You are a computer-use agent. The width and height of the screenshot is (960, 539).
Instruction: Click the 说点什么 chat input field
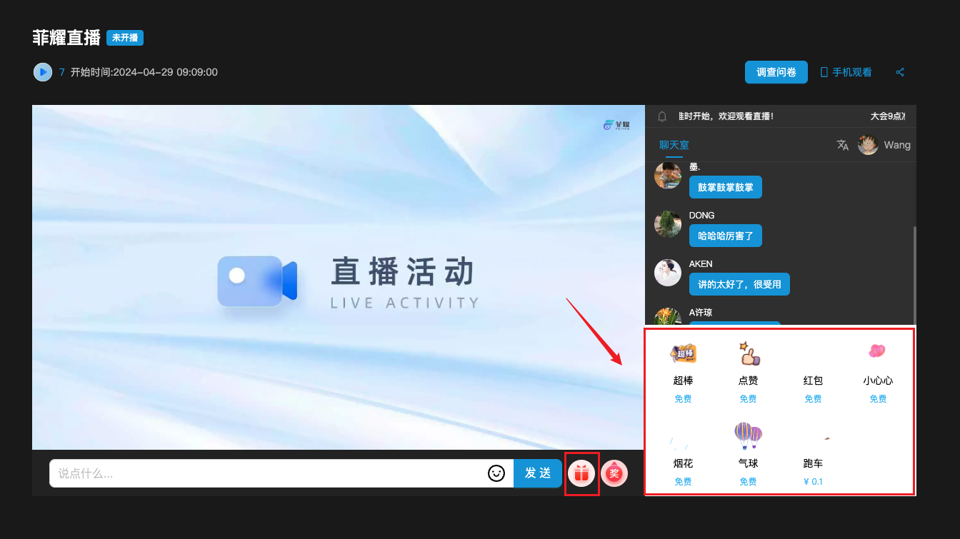268,473
